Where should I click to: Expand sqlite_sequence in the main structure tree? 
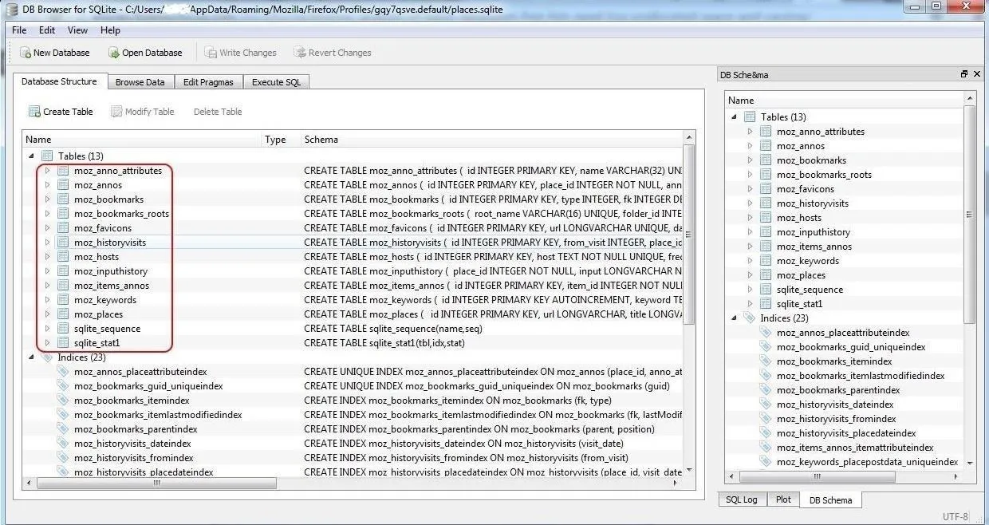pyautogui.click(x=47, y=329)
